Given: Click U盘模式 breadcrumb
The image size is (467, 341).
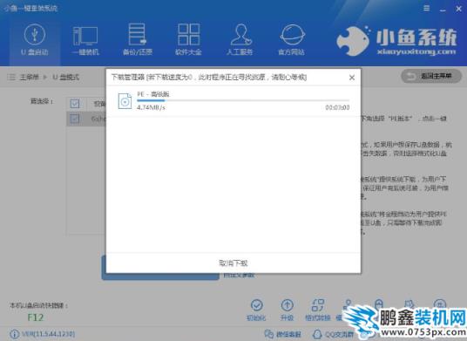Looking at the screenshot, I should 66,78.
